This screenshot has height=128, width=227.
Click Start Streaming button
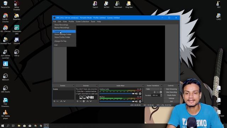pyautogui.click(x=171, y=89)
